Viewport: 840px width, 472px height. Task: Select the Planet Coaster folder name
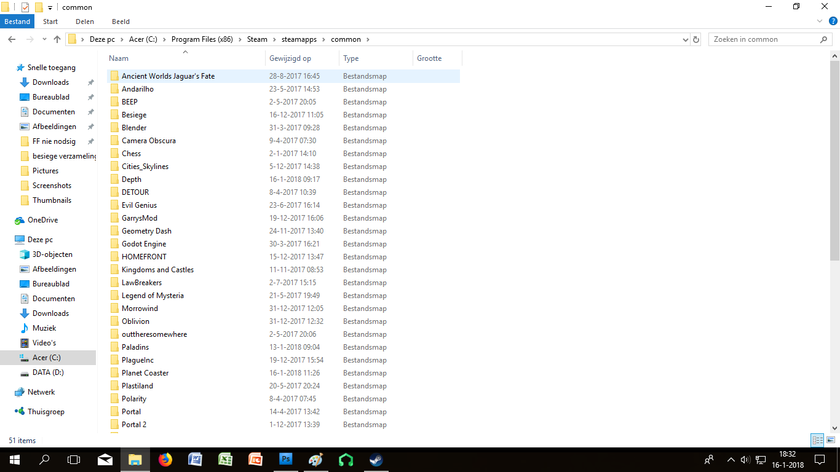coord(145,373)
